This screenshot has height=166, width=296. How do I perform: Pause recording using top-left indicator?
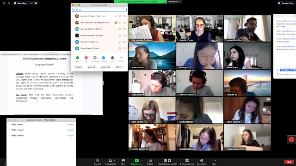point(31,3)
